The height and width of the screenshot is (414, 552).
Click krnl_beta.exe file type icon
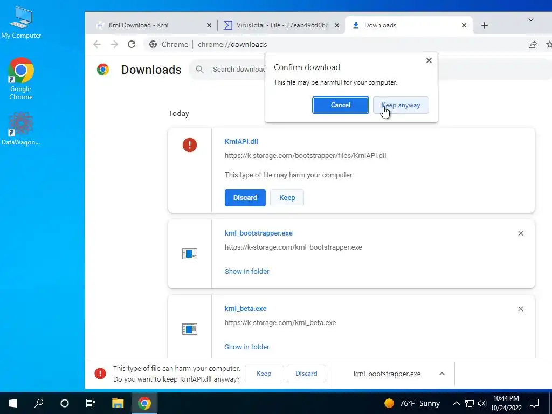(189, 329)
